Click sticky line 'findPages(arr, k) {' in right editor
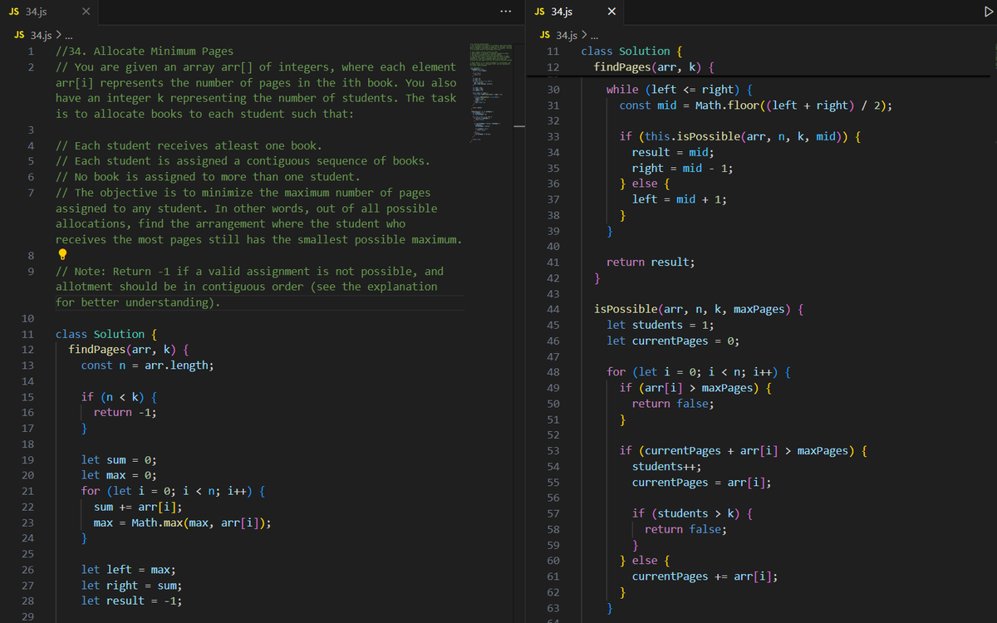The width and height of the screenshot is (997, 623). [x=655, y=66]
